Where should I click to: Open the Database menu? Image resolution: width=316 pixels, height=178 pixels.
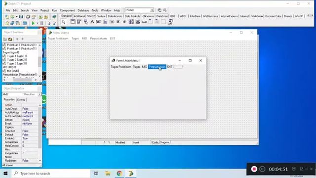tap(83, 10)
